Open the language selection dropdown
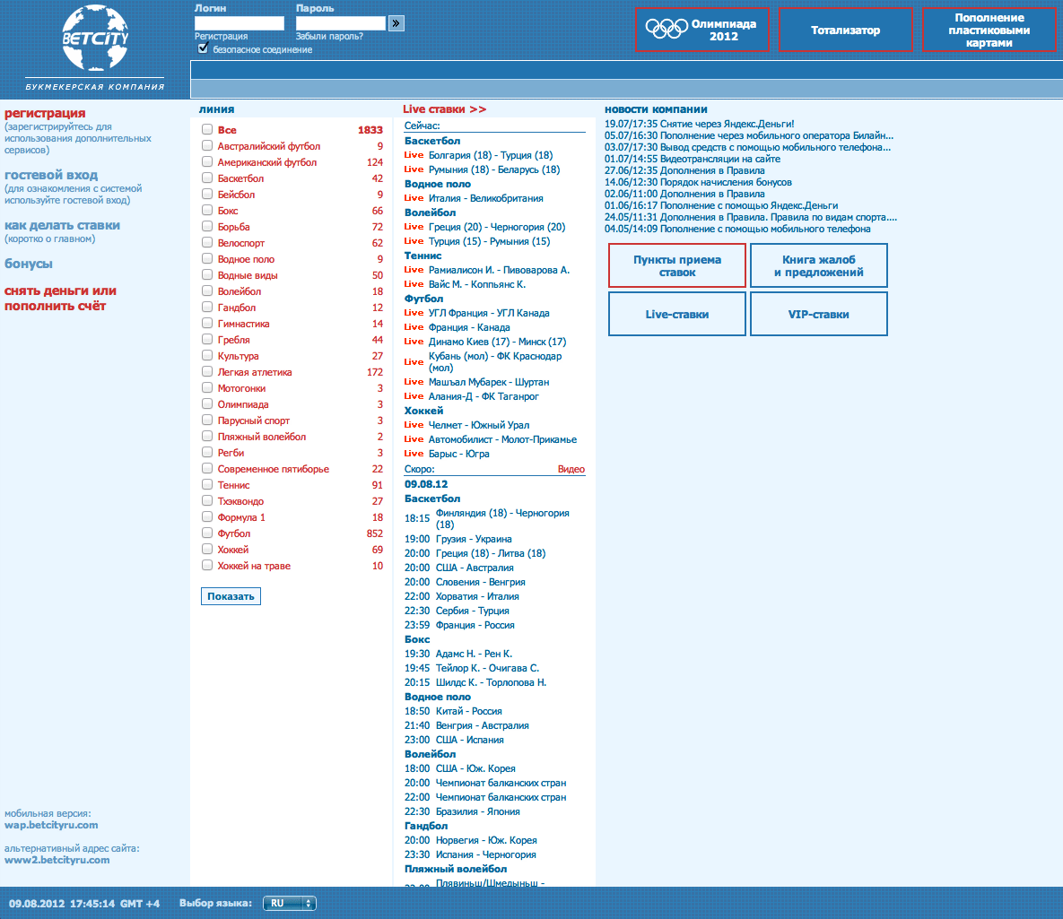The height and width of the screenshot is (919, 1063). point(289,903)
